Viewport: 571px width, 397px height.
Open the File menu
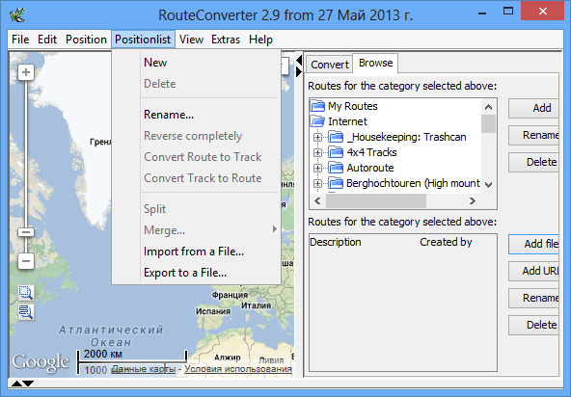point(20,40)
